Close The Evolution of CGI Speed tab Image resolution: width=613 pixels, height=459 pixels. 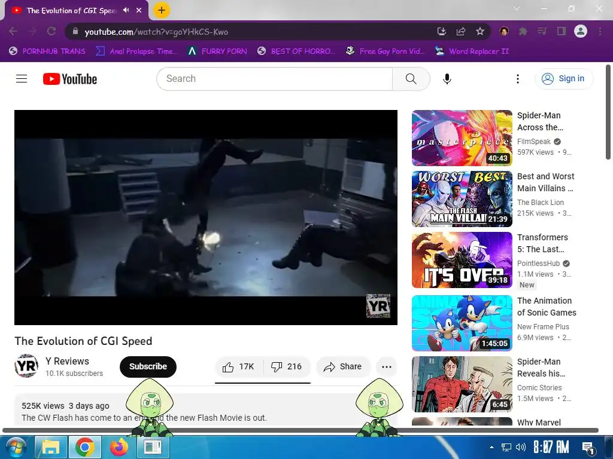coord(139,10)
